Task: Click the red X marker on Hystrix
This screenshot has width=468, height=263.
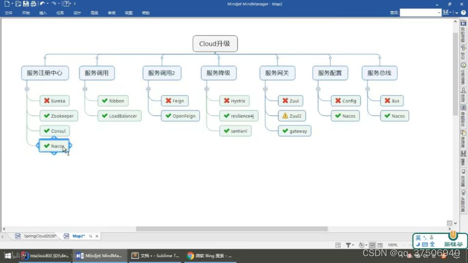Action: (x=227, y=101)
